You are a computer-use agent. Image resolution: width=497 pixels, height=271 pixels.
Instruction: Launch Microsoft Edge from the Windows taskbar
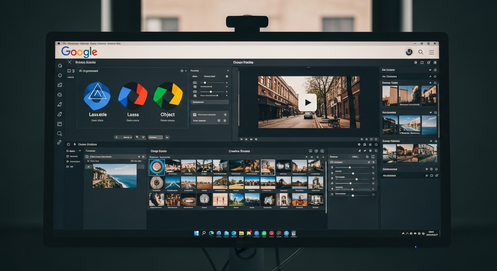pos(211,233)
